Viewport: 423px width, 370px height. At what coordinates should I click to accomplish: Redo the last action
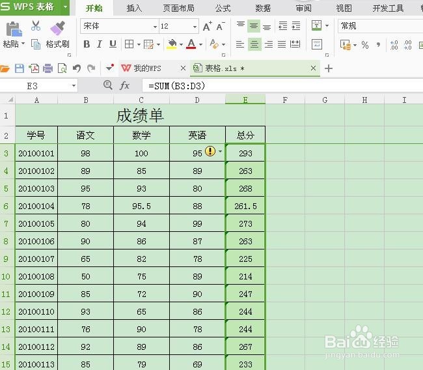pyautogui.click(x=91, y=68)
